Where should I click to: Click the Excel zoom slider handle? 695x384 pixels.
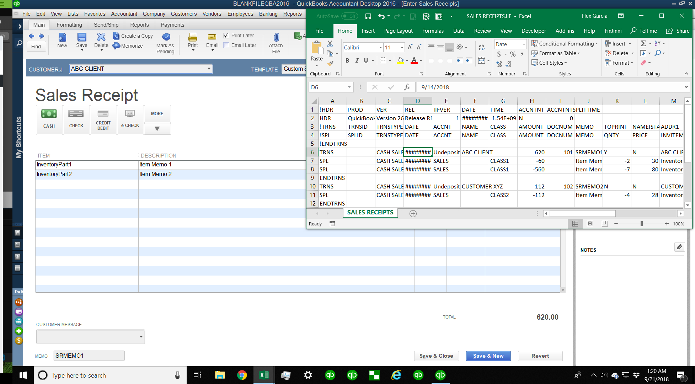[641, 224]
